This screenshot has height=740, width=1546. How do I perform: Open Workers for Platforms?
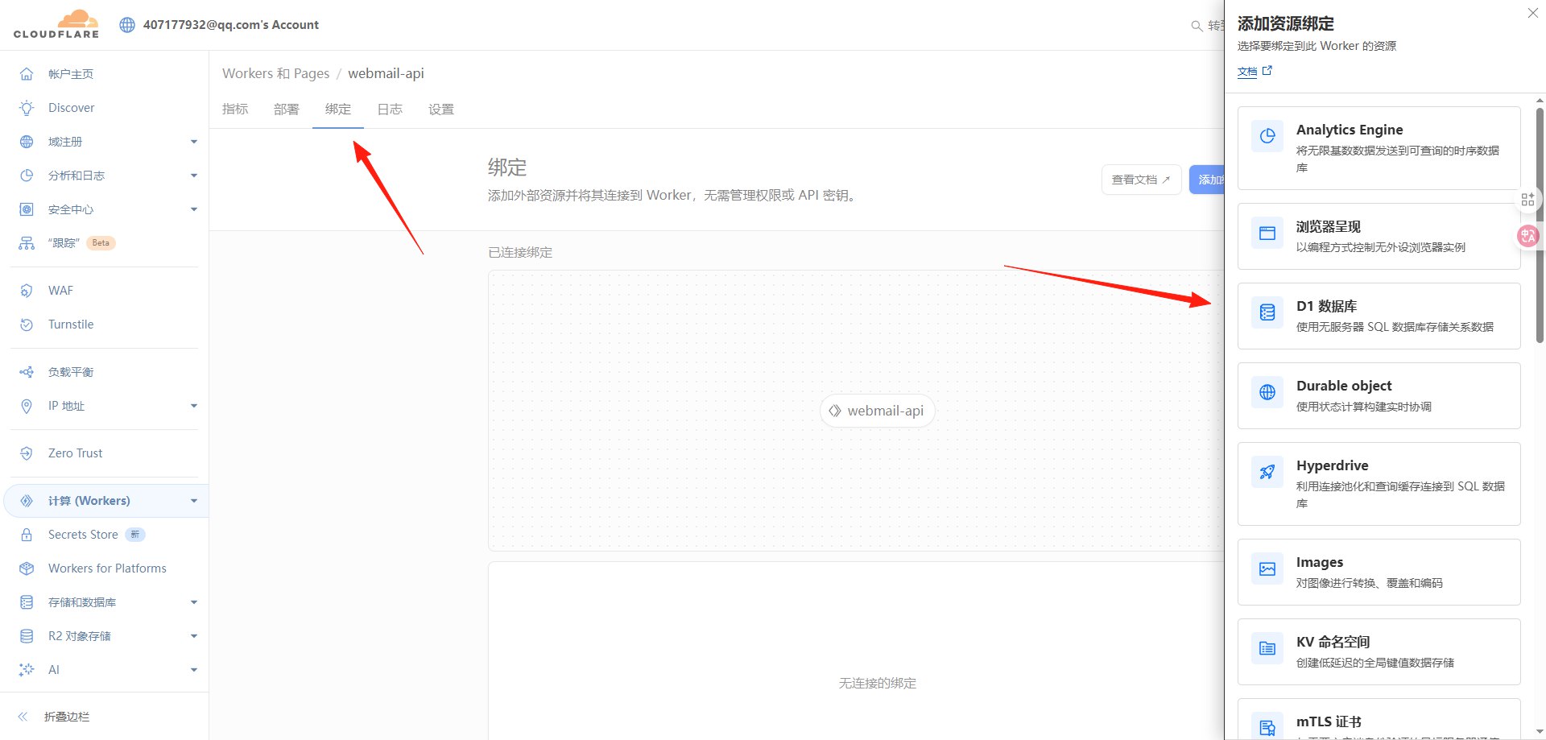(106, 568)
